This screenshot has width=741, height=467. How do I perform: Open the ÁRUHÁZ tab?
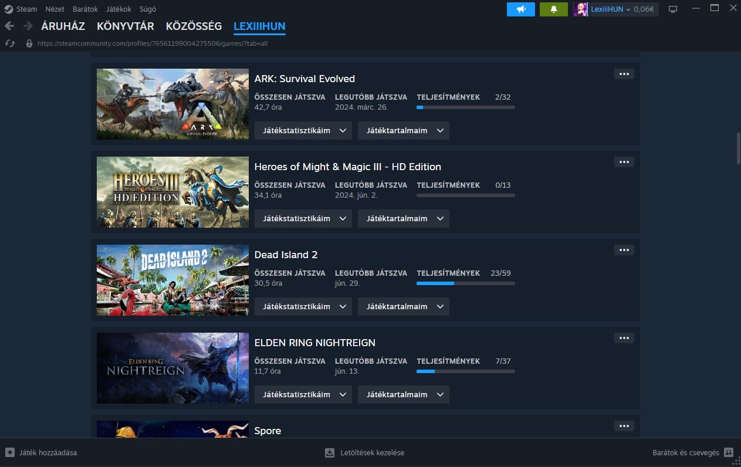[x=63, y=26]
